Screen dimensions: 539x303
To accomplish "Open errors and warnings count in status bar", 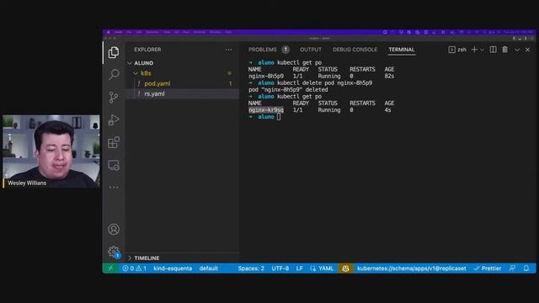I will pyautogui.click(x=135, y=268).
